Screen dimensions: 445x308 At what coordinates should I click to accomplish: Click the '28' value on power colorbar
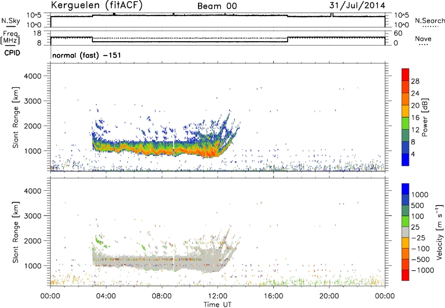pyautogui.click(x=415, y=81)
